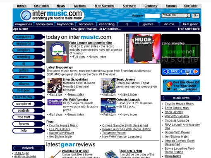Open the Enter School Man! headline
This screenshot has height=158, width=211.
click(76, 79)
